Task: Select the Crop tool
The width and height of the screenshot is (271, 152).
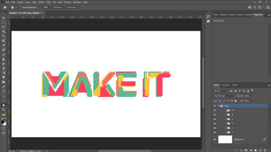Action: (4, 36)
